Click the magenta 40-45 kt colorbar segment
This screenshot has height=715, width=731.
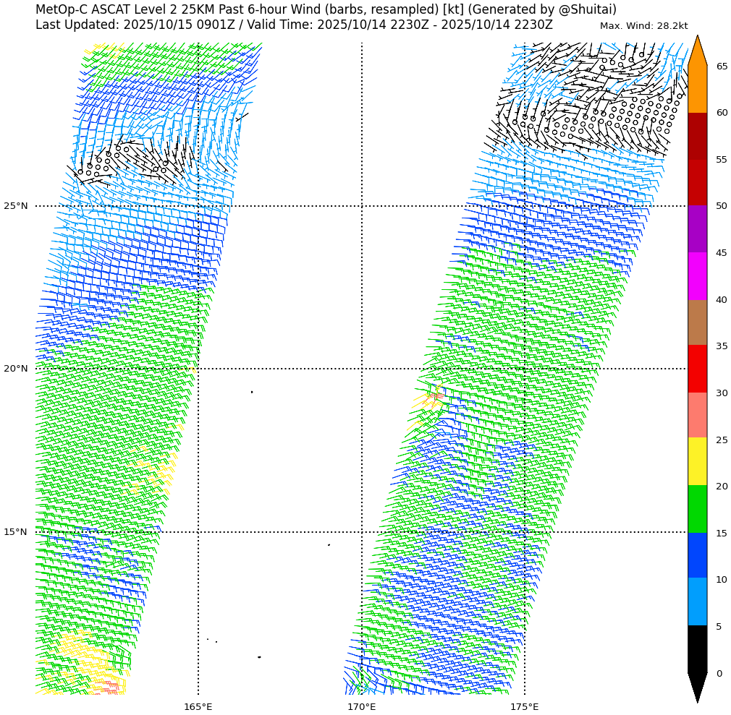pos(697,276)
